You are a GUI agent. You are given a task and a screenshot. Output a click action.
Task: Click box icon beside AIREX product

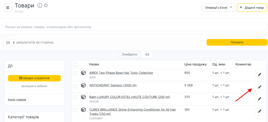pyautogui.click(x=83, y=73)
